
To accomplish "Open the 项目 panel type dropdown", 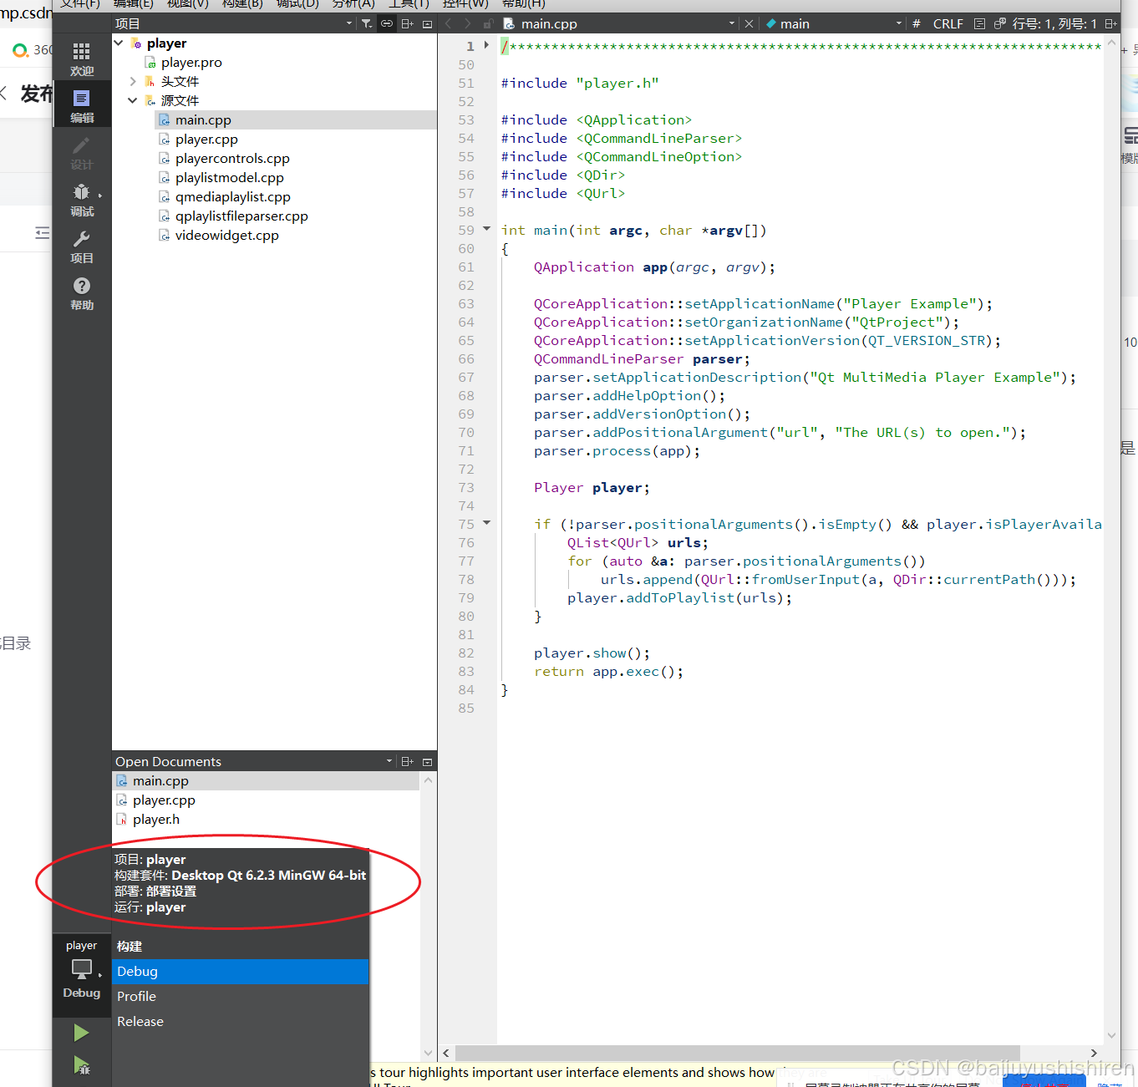I will (348, 23).
